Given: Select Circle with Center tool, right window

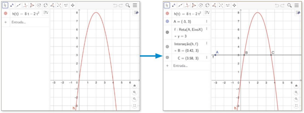Looking at the screenshot, I should (x=201, y=5).
